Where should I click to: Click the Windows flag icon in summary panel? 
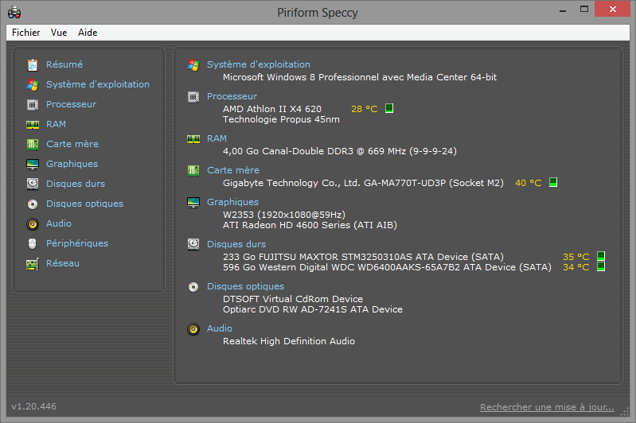point(193,65)
